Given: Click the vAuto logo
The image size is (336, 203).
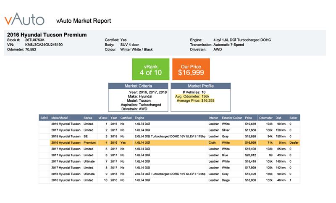Looking at the screenshot, I should click(24, 19).
